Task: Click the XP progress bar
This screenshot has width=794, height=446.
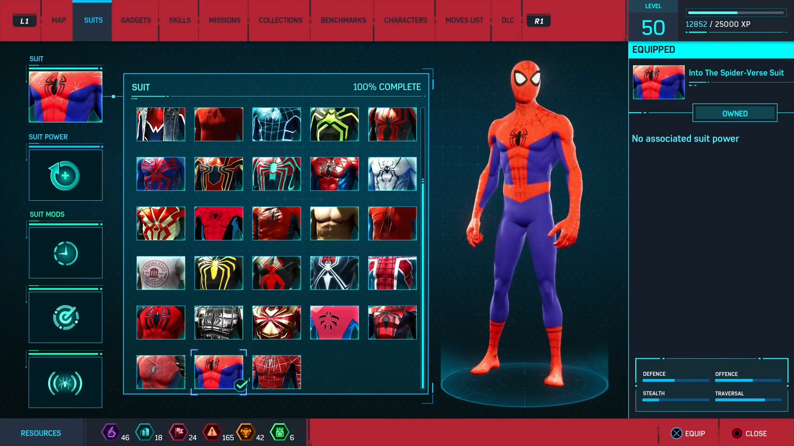Action: coord(736,13)
